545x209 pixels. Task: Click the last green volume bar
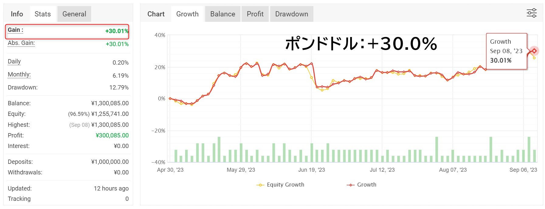coord(535,156)
